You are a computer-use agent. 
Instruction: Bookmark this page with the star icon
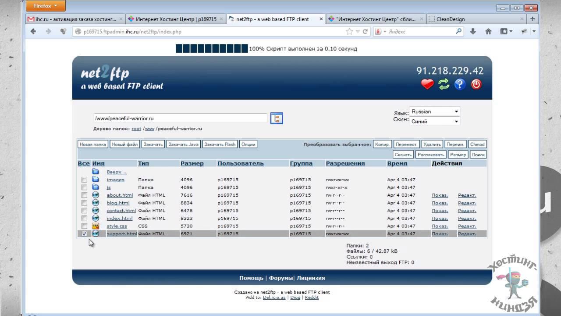[x=349, y=32]
